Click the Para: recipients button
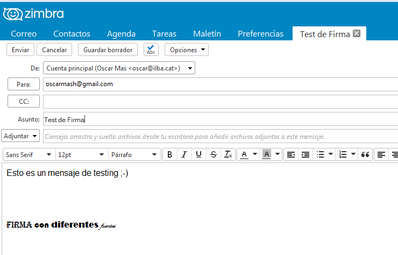This screenshot has width=398, height=255. point(24,84)
